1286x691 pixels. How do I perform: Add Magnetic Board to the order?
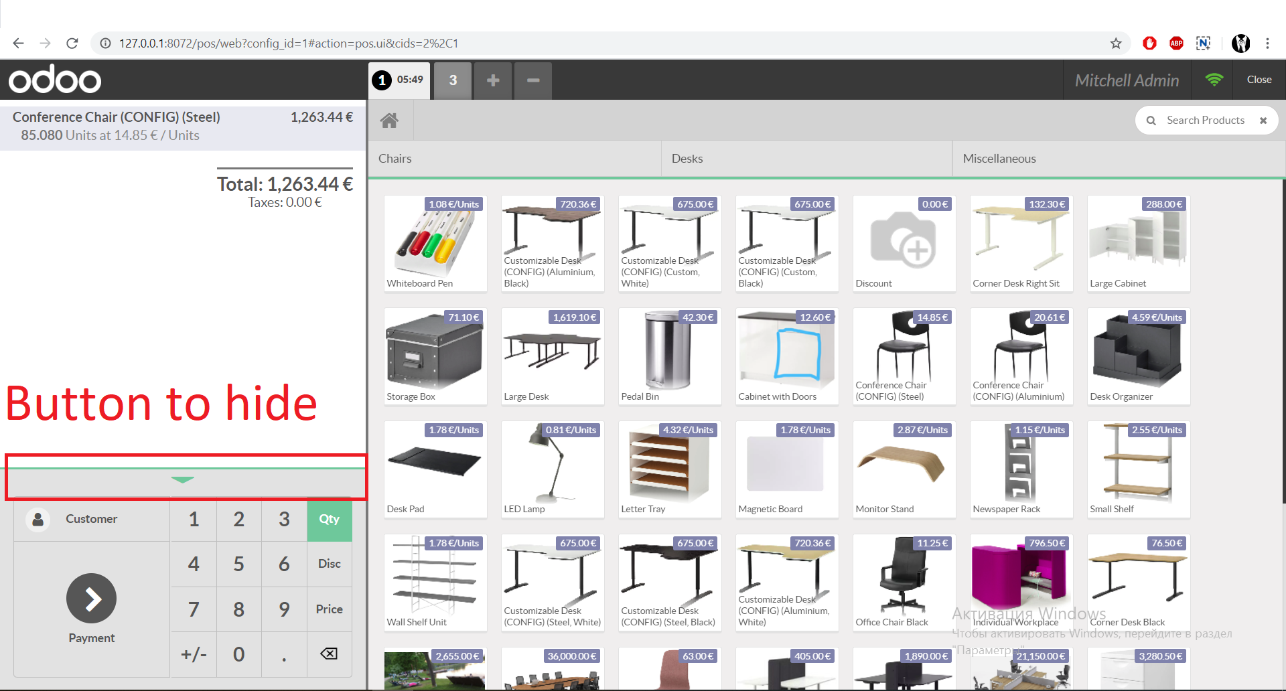coord(787,469)
